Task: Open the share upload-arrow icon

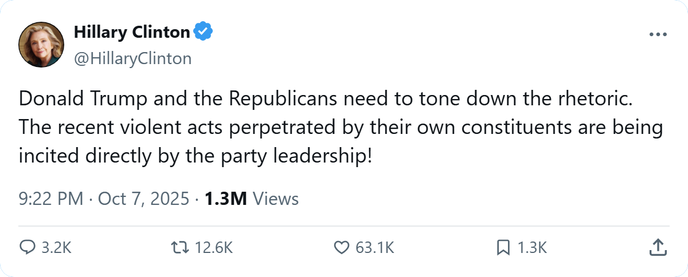Action: 658,247
